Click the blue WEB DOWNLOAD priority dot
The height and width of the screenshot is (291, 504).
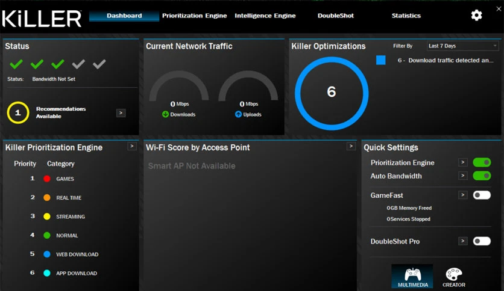tap(47, 254)
